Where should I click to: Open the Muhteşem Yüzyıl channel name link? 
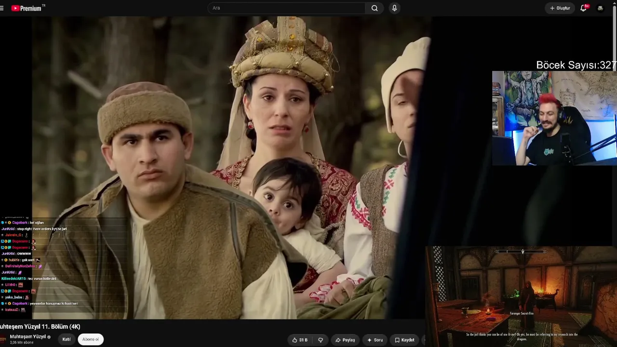28,336
